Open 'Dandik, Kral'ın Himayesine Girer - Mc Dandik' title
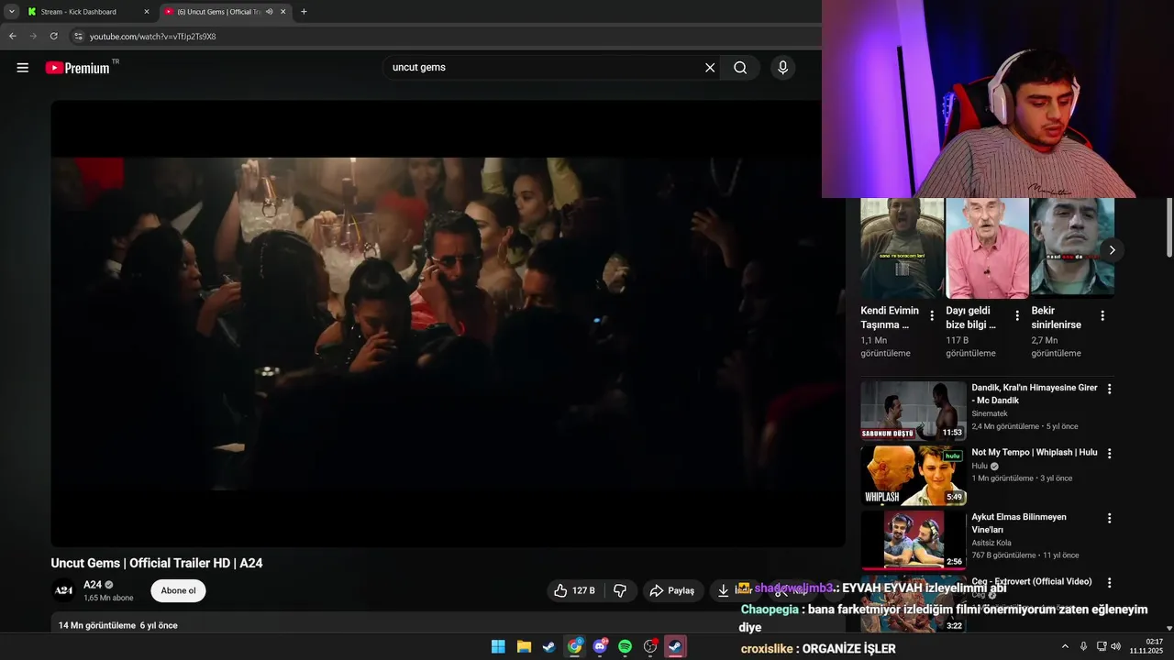1174x660 pixels. 1035,394
